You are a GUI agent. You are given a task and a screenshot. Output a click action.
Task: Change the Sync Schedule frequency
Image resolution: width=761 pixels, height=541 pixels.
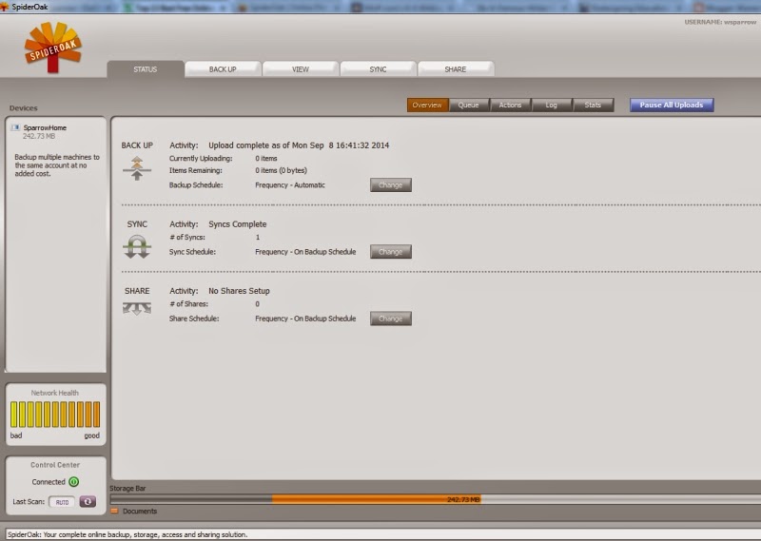point(391,252)
